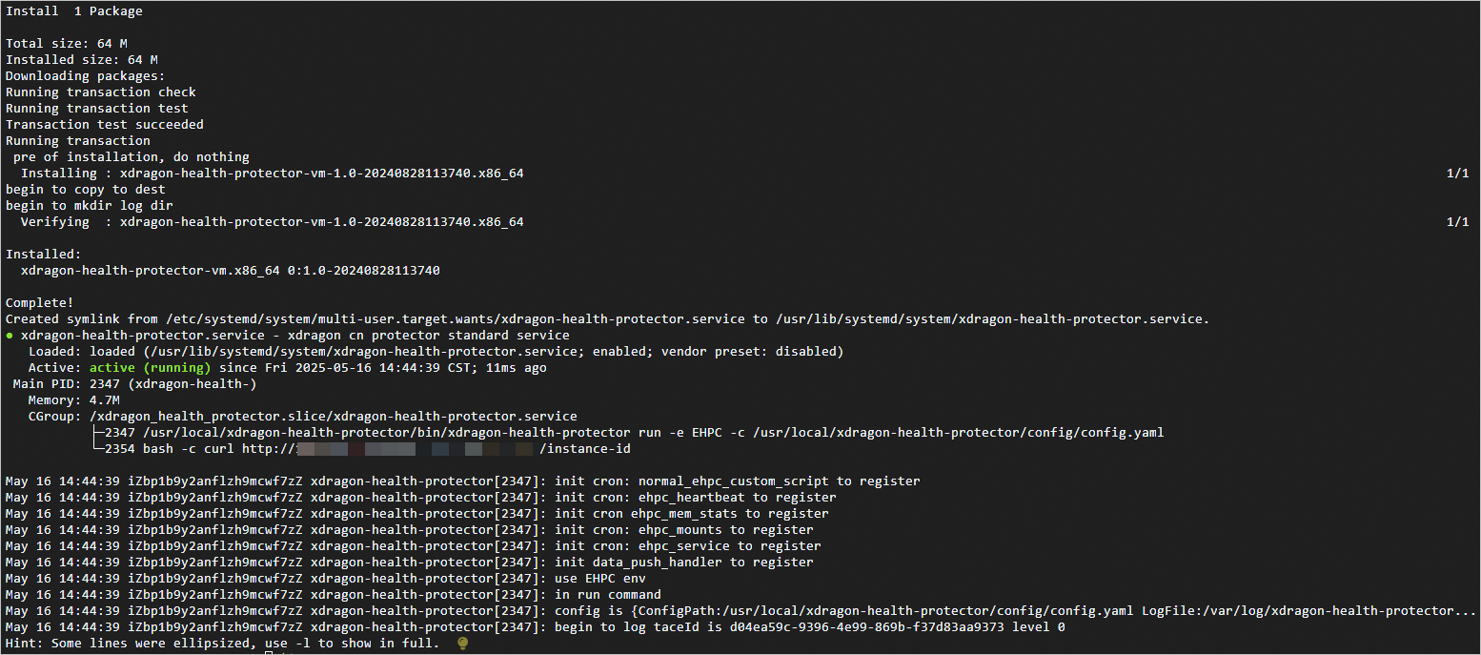Screen dimensions: 1481x655
Task: Click the 'Complete!' message line
Action: coord(40,303)
